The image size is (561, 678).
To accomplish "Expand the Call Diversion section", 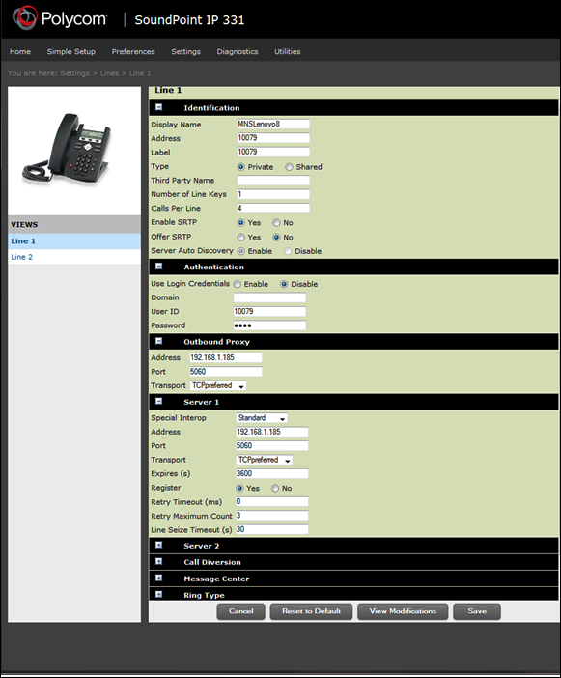I will tap(158, 562).
